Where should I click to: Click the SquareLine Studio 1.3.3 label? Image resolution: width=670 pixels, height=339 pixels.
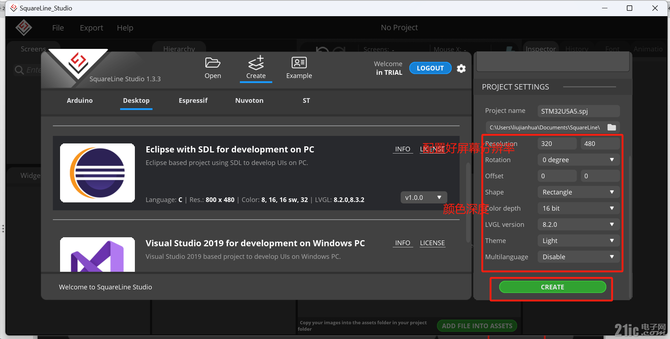coord(125,79)
